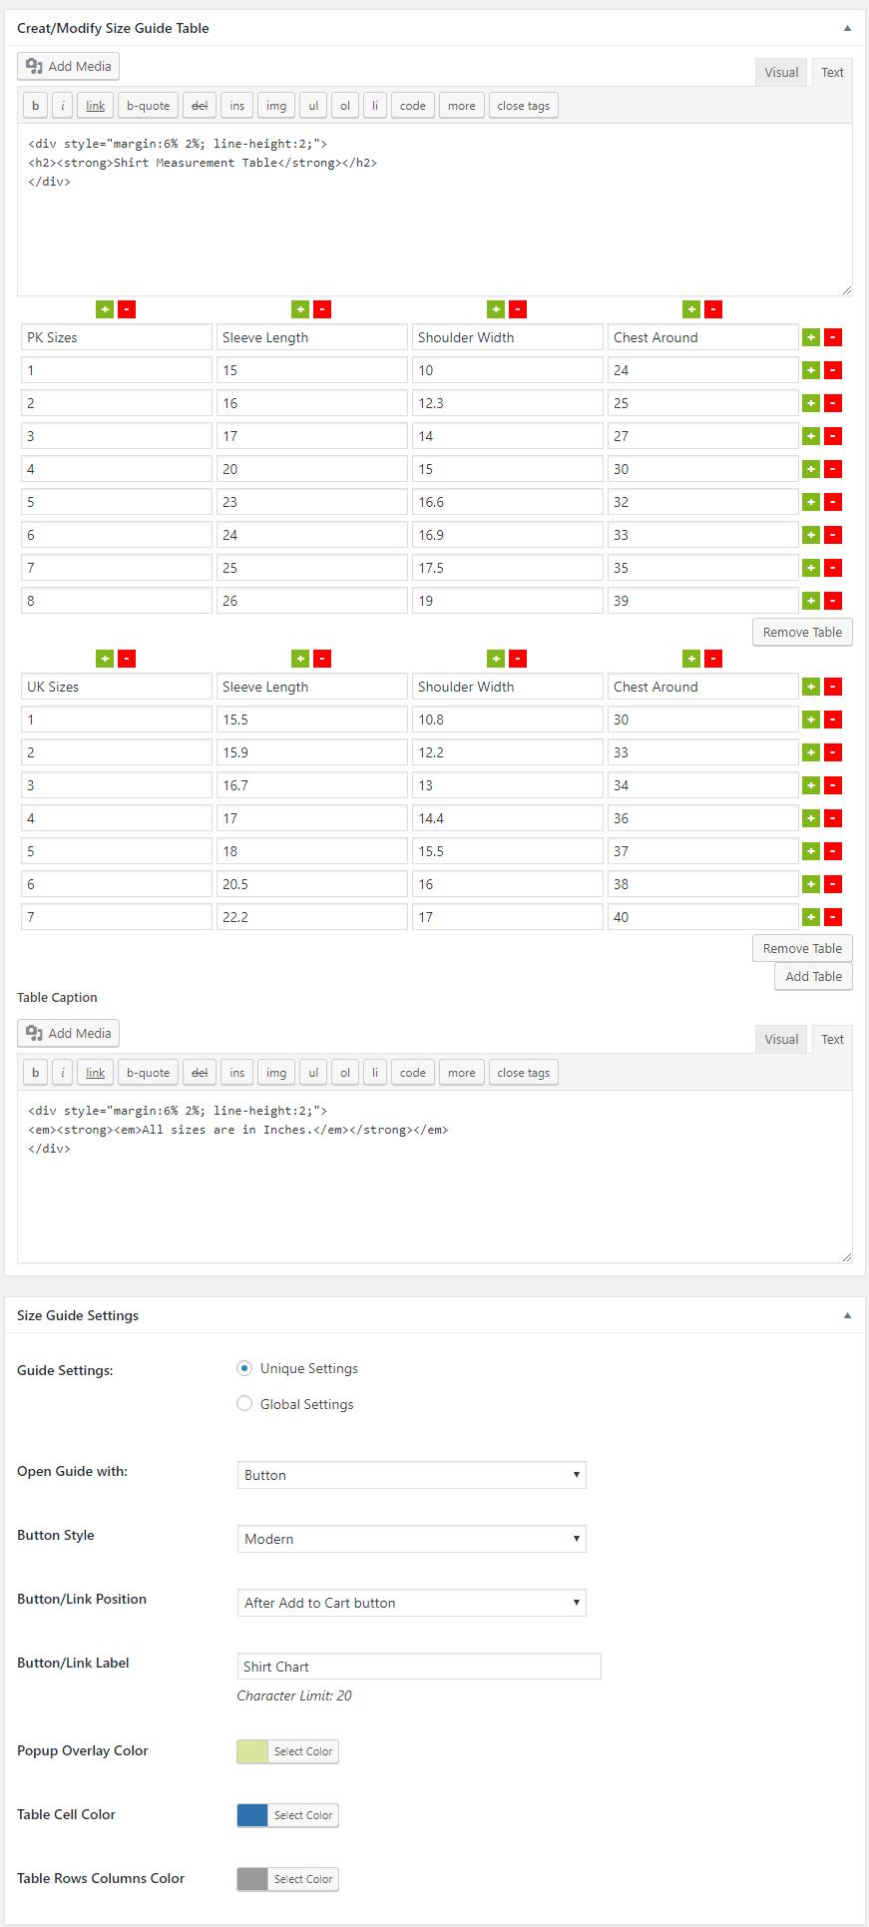869x1927 pixels.
Task: Delete the UK size 3 row
Action: (833, 785)
